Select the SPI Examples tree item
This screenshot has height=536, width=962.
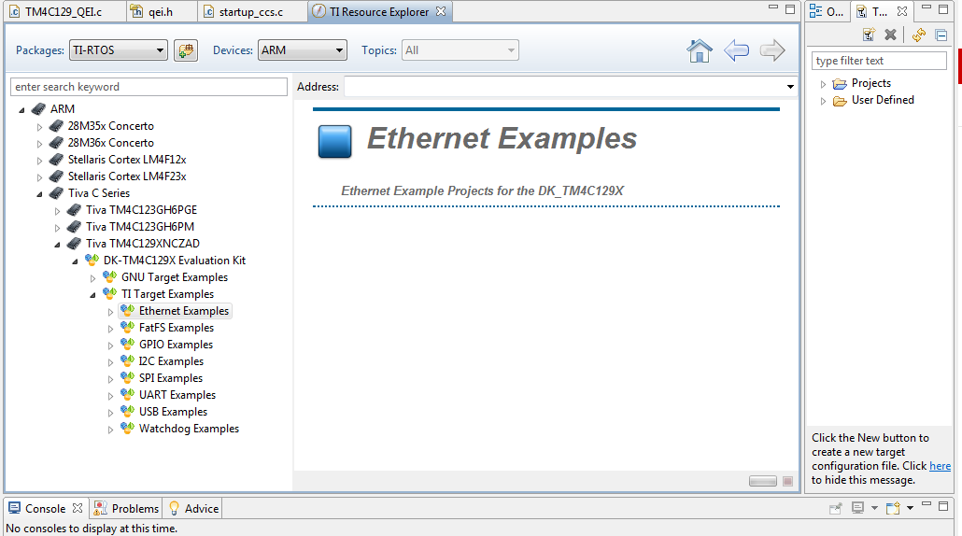click(171, 378)
